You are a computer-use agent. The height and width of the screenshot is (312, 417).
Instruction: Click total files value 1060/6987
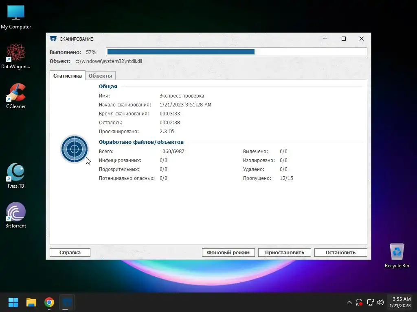tap(172, 152)
